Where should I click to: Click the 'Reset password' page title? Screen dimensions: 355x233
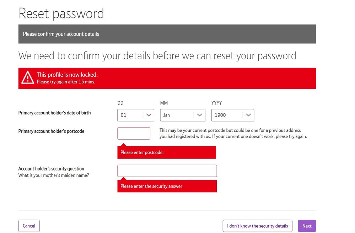click(x=61, y=13)
